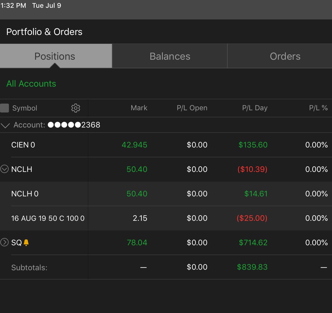Sort by the Symbol column header
The image size is (332, 313).
click(x=25, y=108)
